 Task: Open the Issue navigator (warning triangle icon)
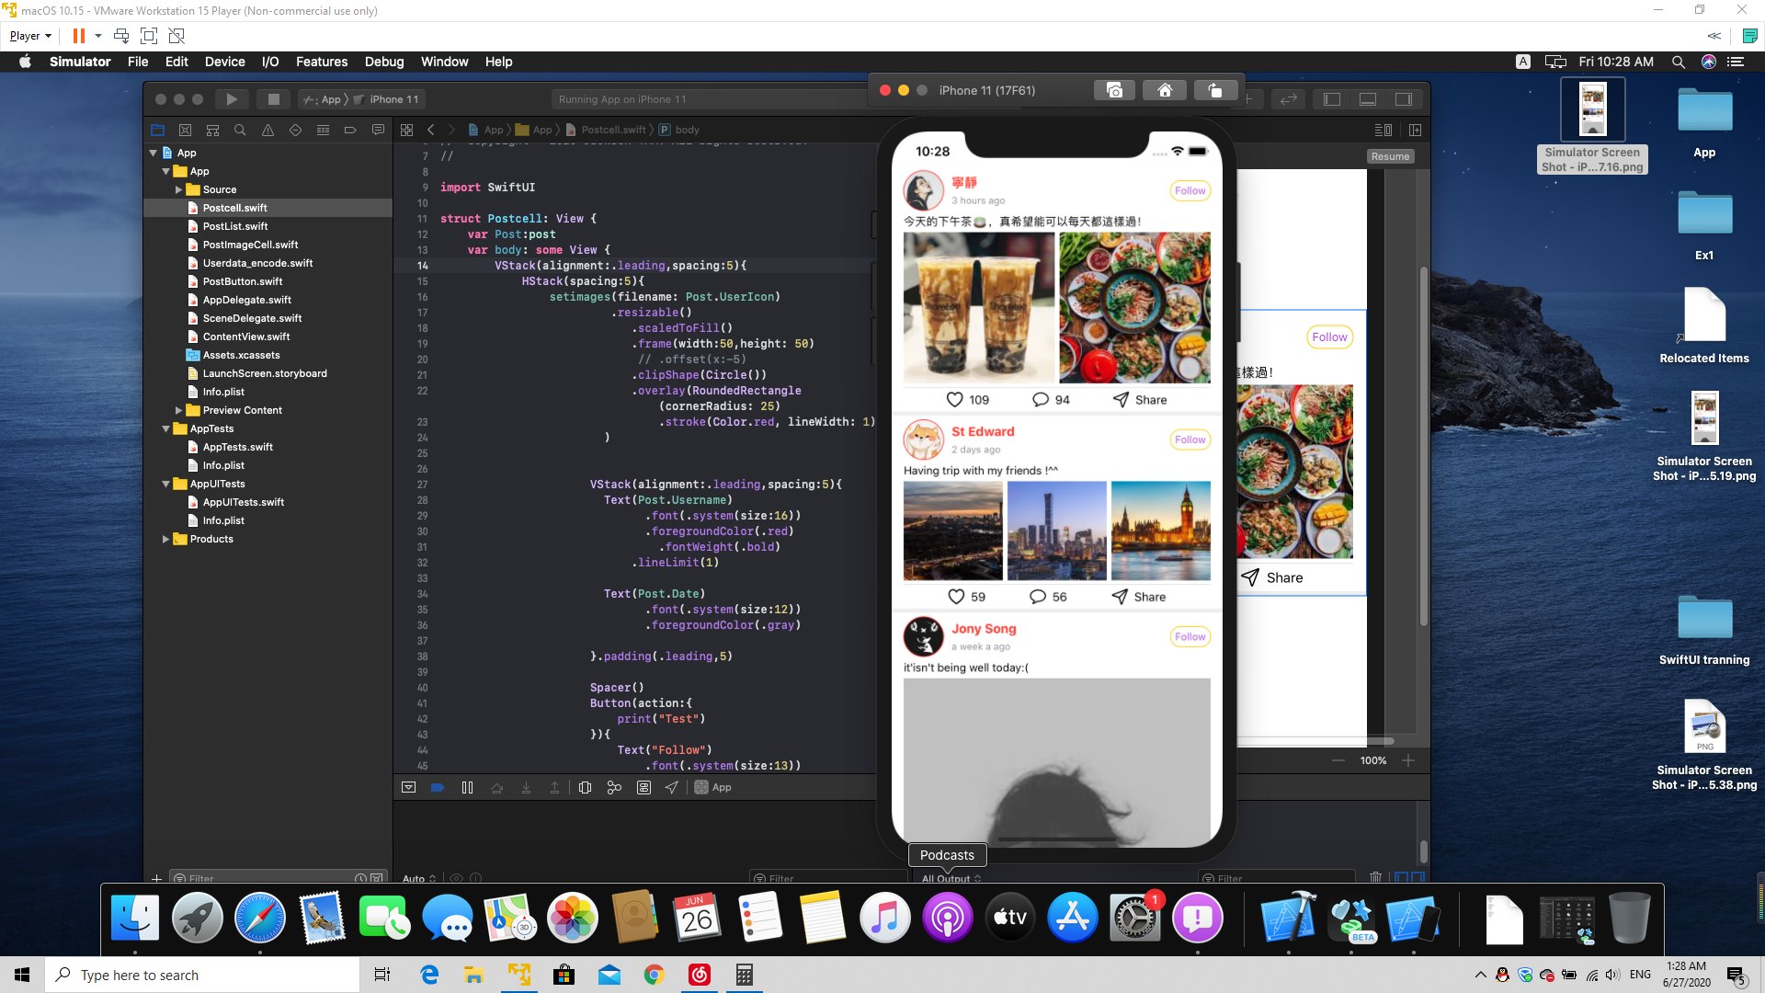coord(268,130)
